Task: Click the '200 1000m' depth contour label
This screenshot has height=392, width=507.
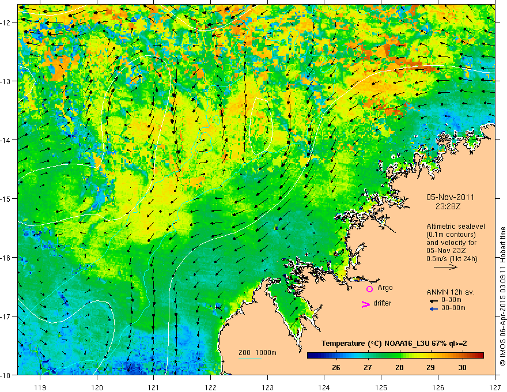Action: (x=258, y=353)
